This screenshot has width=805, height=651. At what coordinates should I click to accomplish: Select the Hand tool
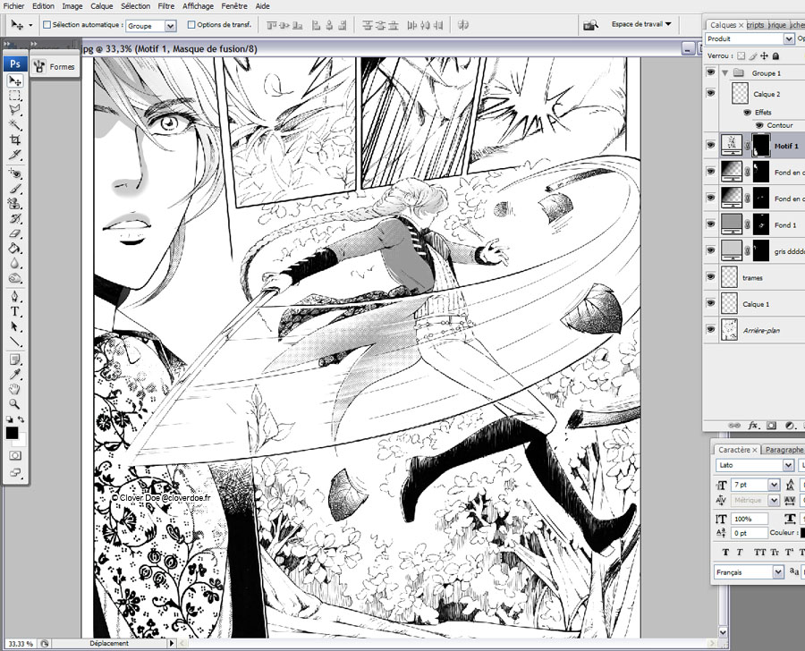[15, 389]
